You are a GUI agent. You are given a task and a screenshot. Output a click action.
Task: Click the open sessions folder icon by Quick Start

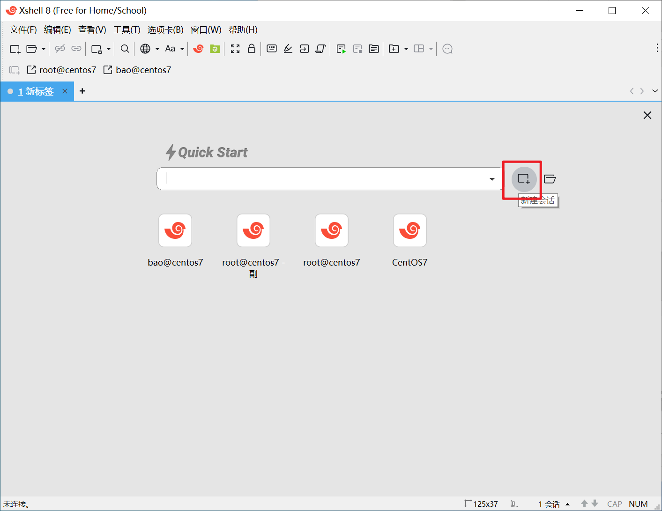coord(550,179)
